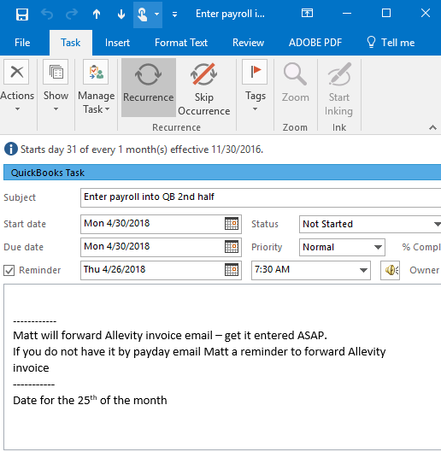Undo the last action in the title bar
This screenshot has width=441, height=452.
click(47, 15)
